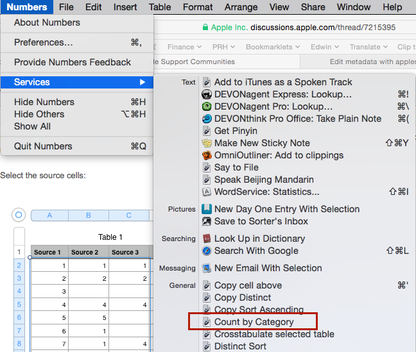This screenshot has width=416, height=352.
Task: Click the DEVONagent Pro green icon
Action: coord(207,106)
